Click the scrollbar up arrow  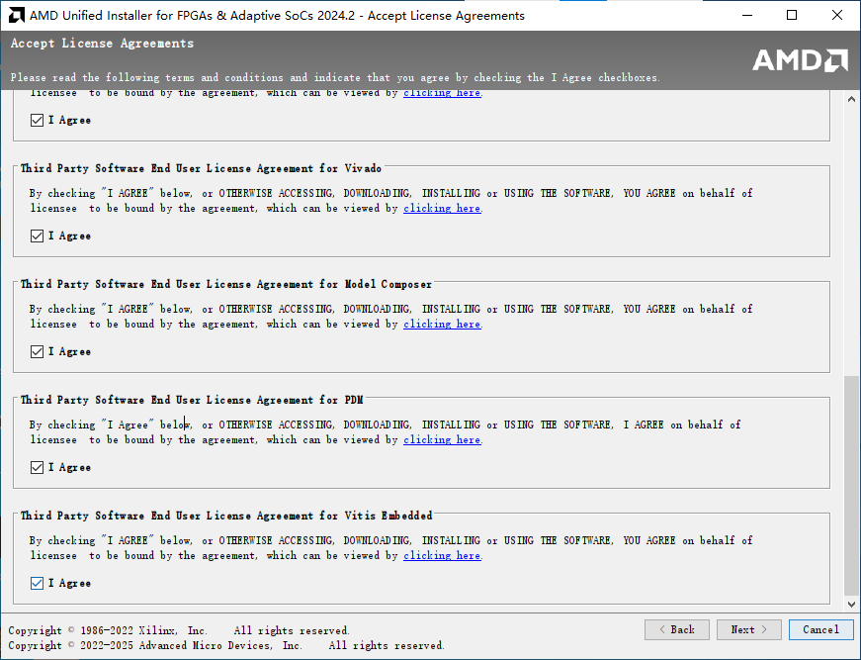click(x=851, y=100)
